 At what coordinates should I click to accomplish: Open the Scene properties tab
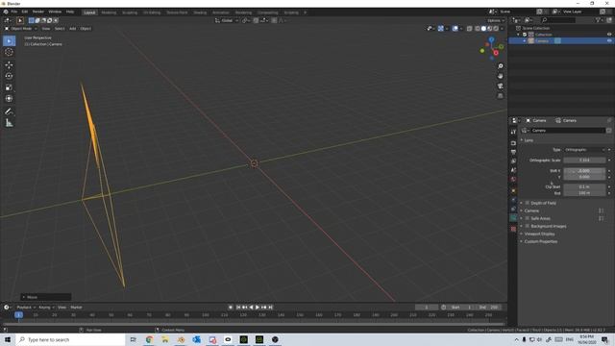coord(513,170)
